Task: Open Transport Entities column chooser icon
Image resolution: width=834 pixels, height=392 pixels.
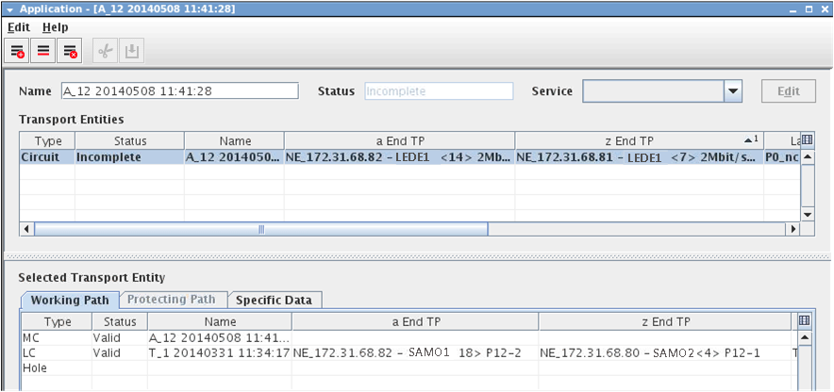Action: point(807,139)
